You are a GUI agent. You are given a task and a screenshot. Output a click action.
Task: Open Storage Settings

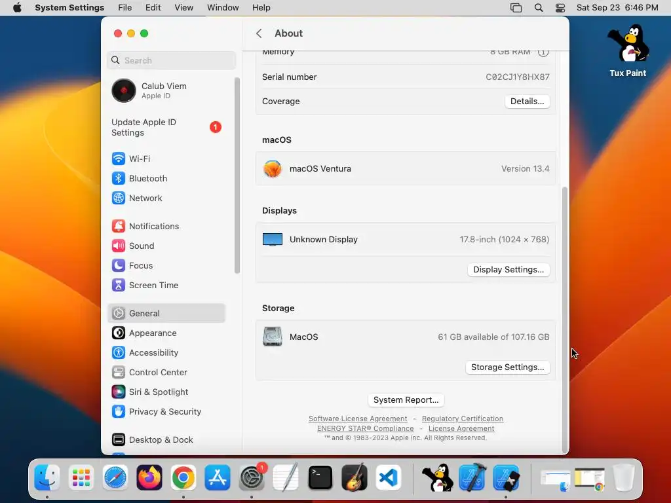pos(508,367)
